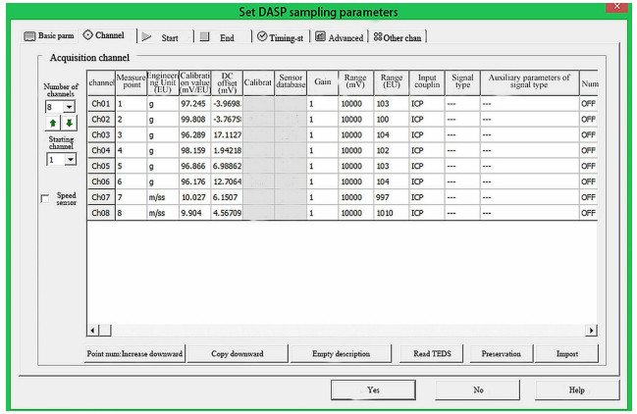Click DC offset cell 17.1127
The height and width of the screenshot is (414, 637).
click(x=227, y=134)
